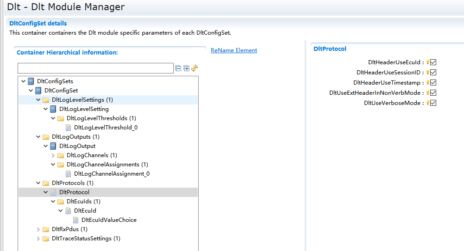The width and height of the screenshot is (464, 251).
Task: Click the DltLogOutput container icon
Action: click(x=53, y=146)
